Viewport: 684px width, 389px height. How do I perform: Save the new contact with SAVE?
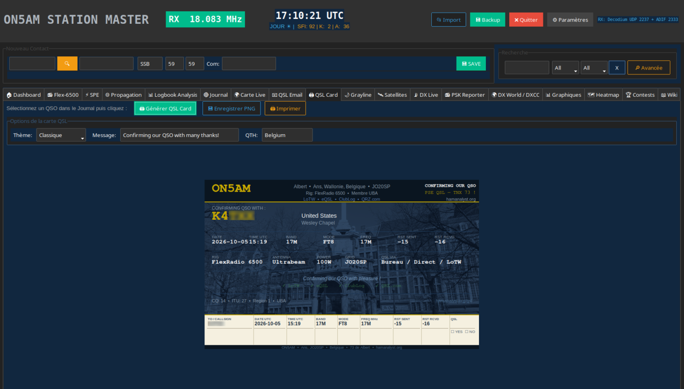[x=471, y=64]
